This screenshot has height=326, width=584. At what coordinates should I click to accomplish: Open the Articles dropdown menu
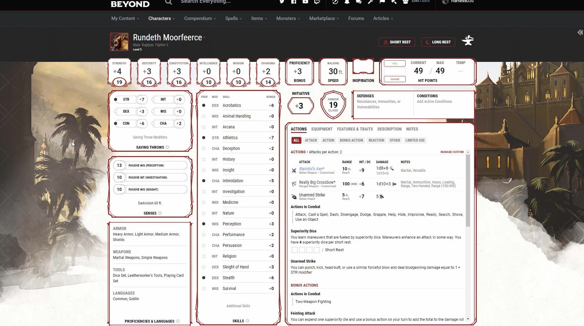coord(383,18)
